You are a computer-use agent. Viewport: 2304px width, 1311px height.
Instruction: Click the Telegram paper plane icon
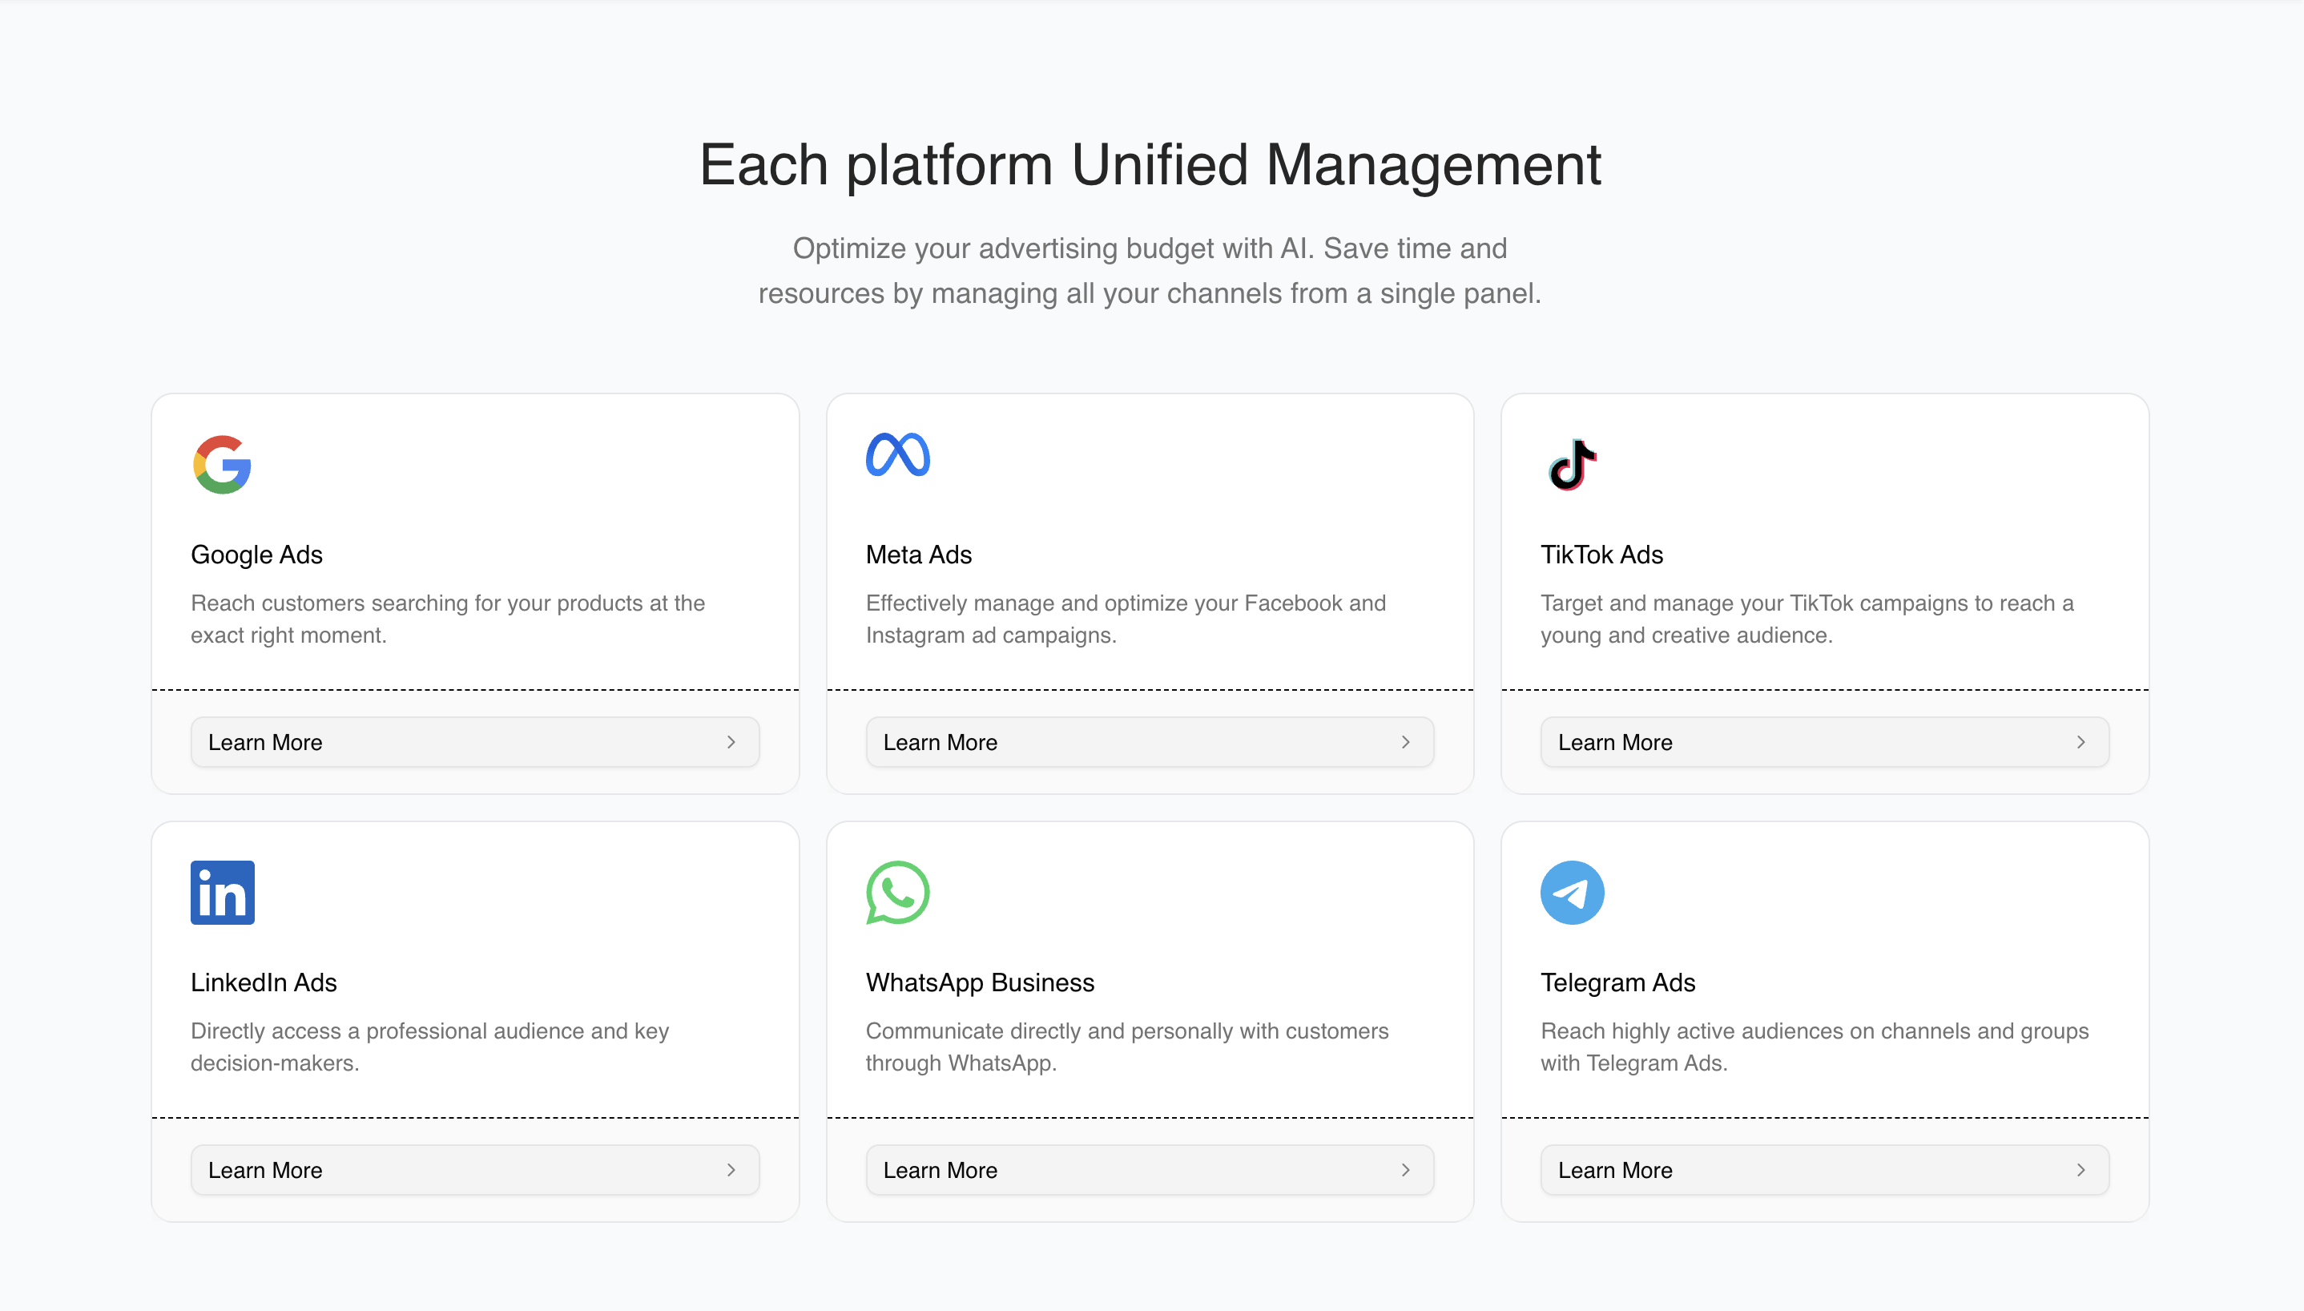(1572, 893)
